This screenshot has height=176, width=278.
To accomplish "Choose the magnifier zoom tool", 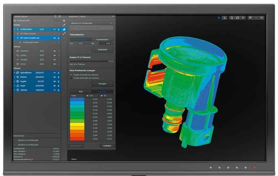I will (232, 18).
